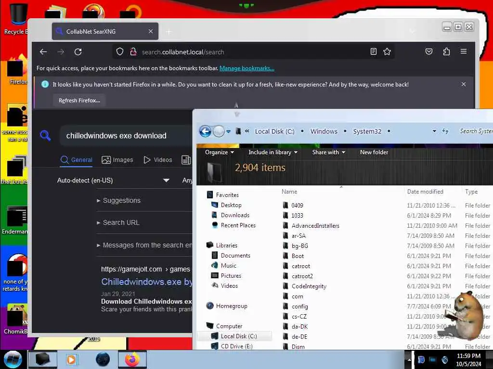Open the media player taskbar icon
493x369 pixels.
(x=71, y=359)
